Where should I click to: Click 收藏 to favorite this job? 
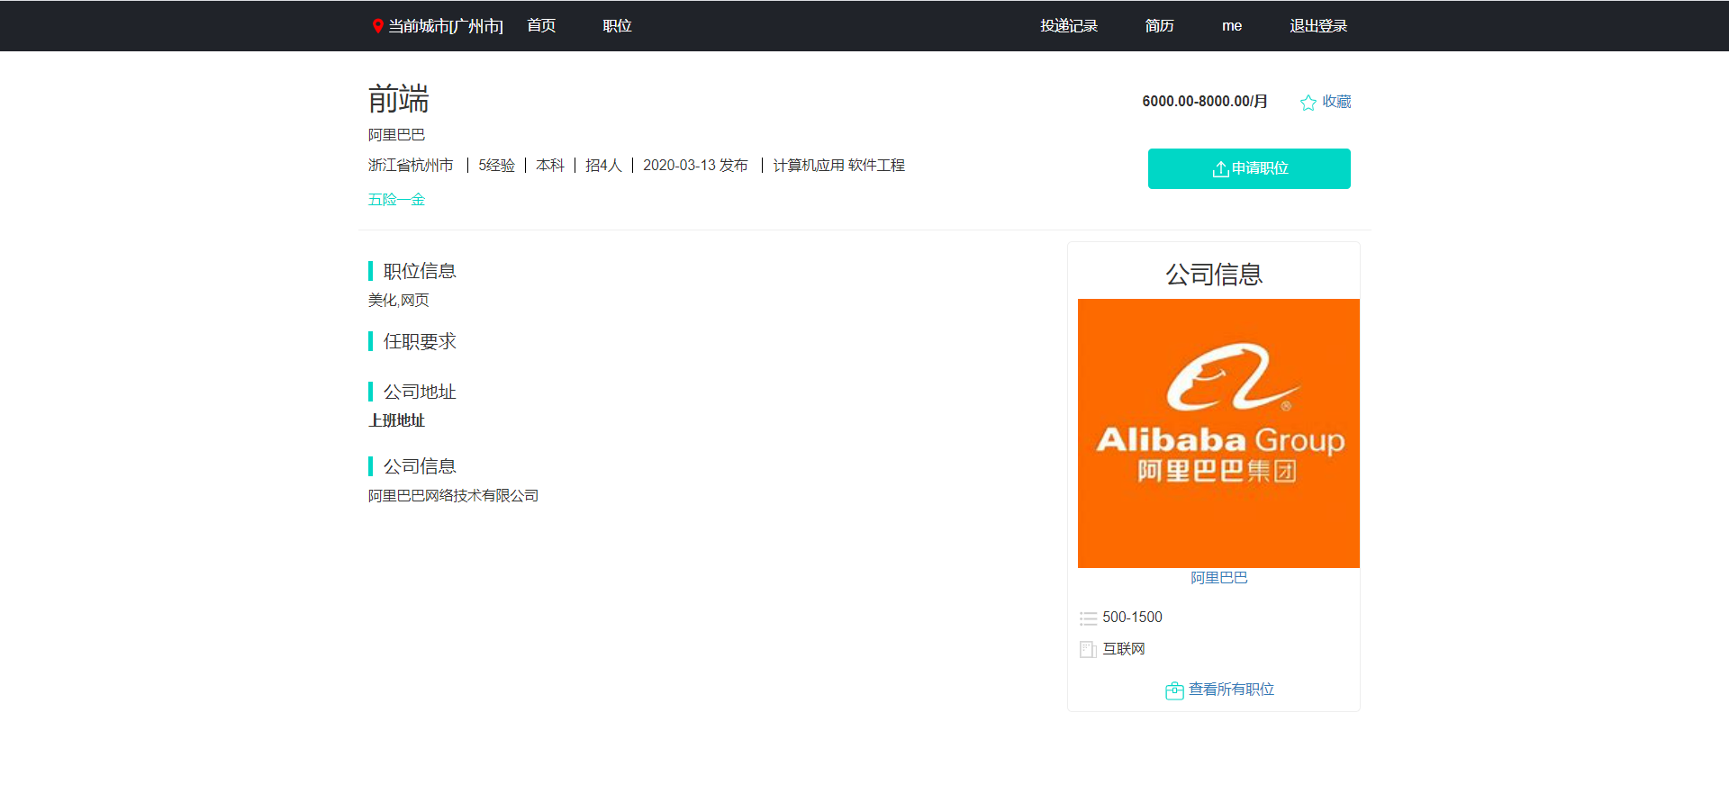click(x=1336, y=102)
